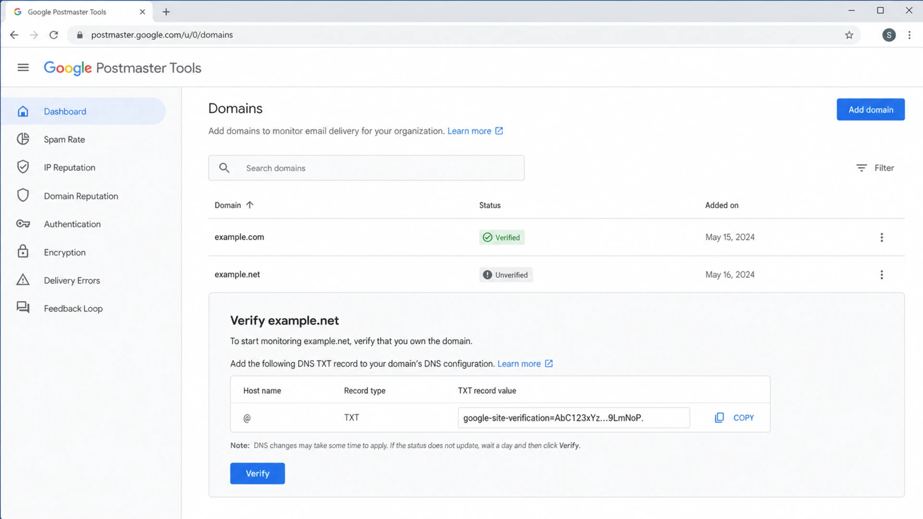Open the hamburger main menu
Image resolution: width=923 pixels, height=519 pixels.
(x=23, y=68)
